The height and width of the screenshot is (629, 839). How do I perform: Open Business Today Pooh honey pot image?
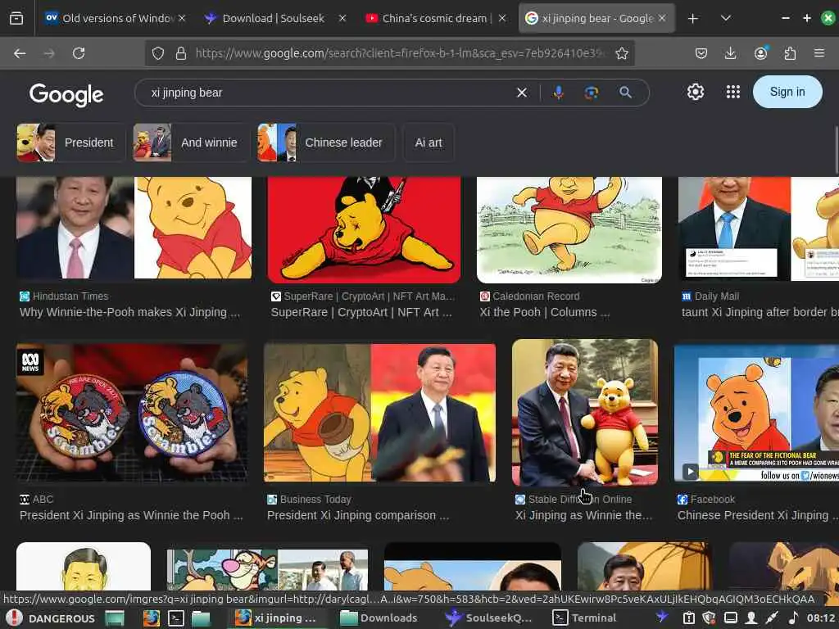(x=379, y=413)
